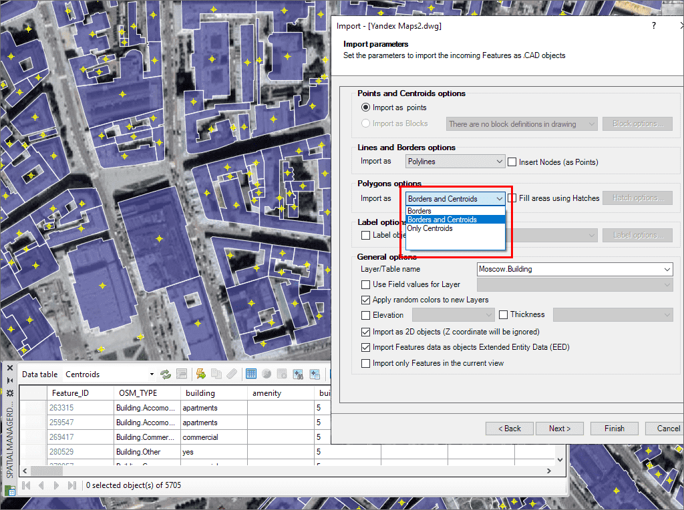The image size is (684, 510).
Task: Select the commercial cell in row 269417
Action: coord(214,437)
